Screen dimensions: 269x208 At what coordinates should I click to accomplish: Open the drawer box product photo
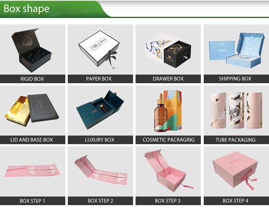(168, 49)
